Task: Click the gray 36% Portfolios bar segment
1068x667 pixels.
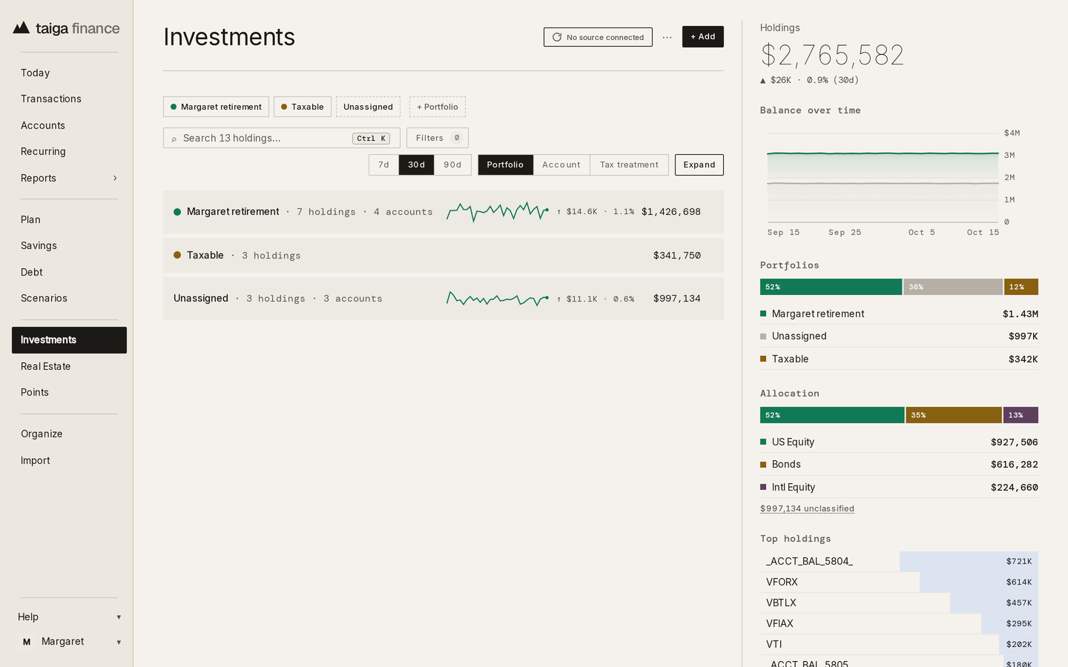Action: click(x=953, y=287)
